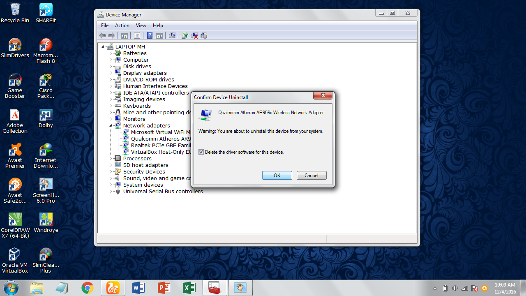Open Excel from the taskbar
The width and height of the screenshot is (526, 296).
pyautogui.click(x=189, y=288)
